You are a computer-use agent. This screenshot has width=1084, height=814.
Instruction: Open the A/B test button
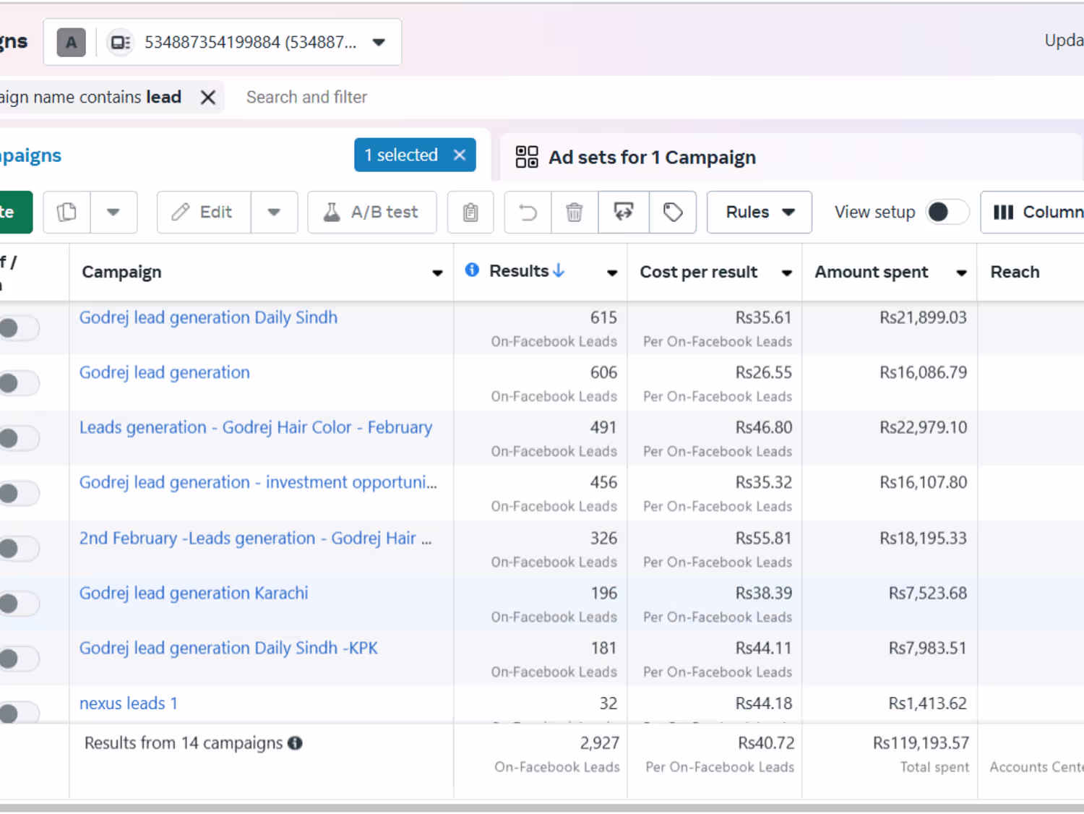pyautogui.click(x=371, y=213)
